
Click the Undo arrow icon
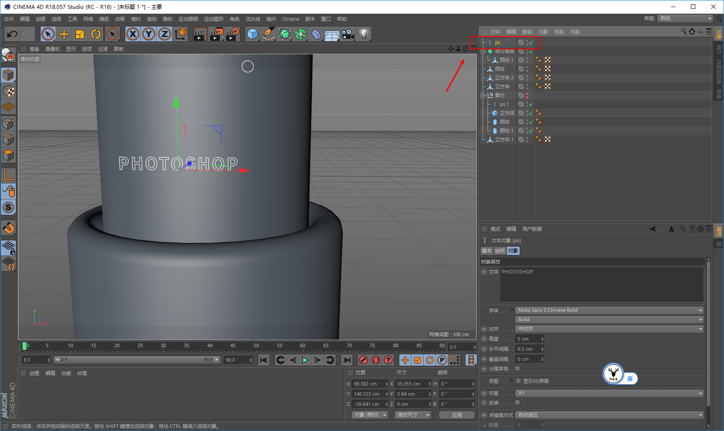(x=12, y=34)
